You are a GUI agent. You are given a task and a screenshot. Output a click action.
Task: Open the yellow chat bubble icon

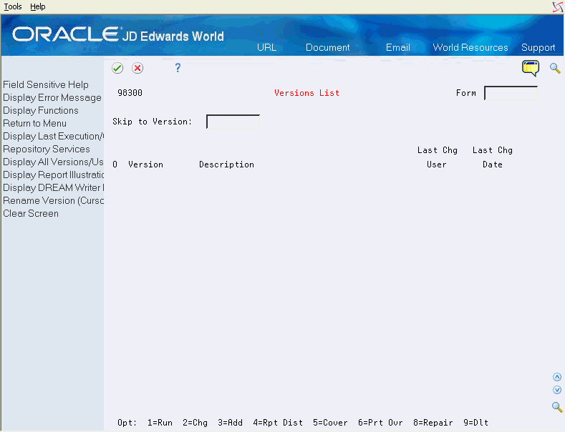pyautogui.click(x=531, y=68)
